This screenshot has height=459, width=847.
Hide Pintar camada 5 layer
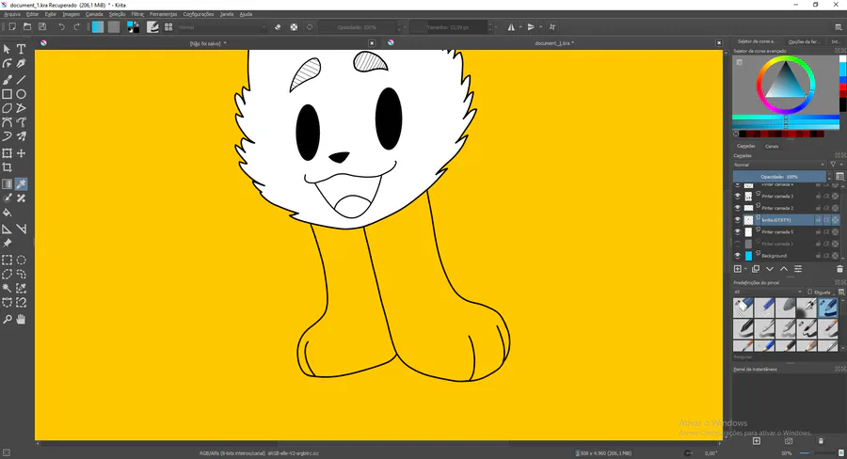pyautogui.click(x=737, y=231)
